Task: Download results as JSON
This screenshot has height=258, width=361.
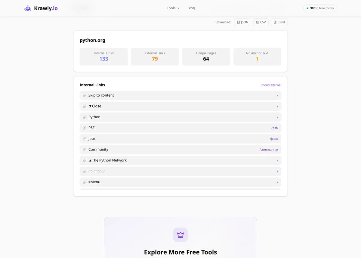Action: pos(243,22)
